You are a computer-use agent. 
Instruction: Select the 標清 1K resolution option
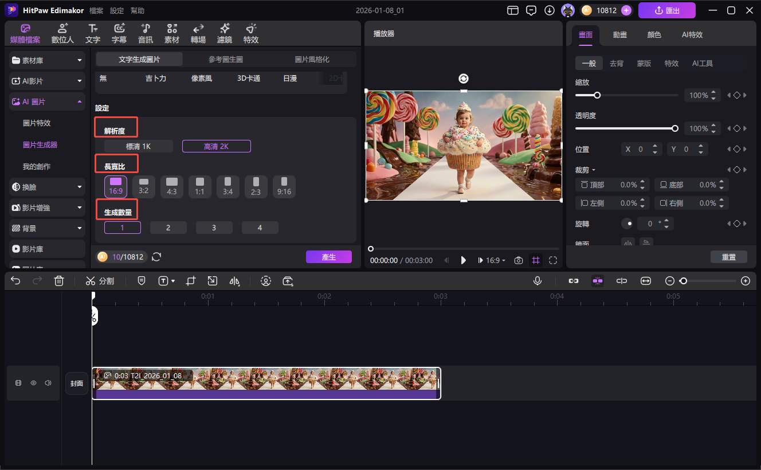pyautogui.click(x=138, y=146)
